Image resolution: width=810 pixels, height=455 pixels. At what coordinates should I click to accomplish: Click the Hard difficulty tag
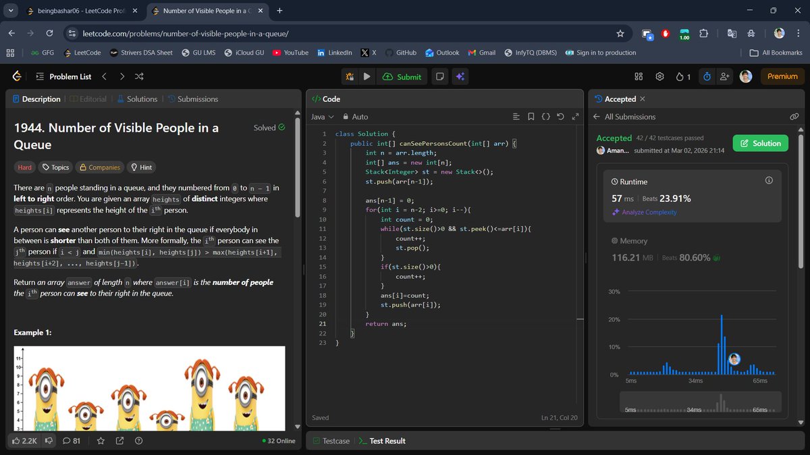click(x=24, y=167)
